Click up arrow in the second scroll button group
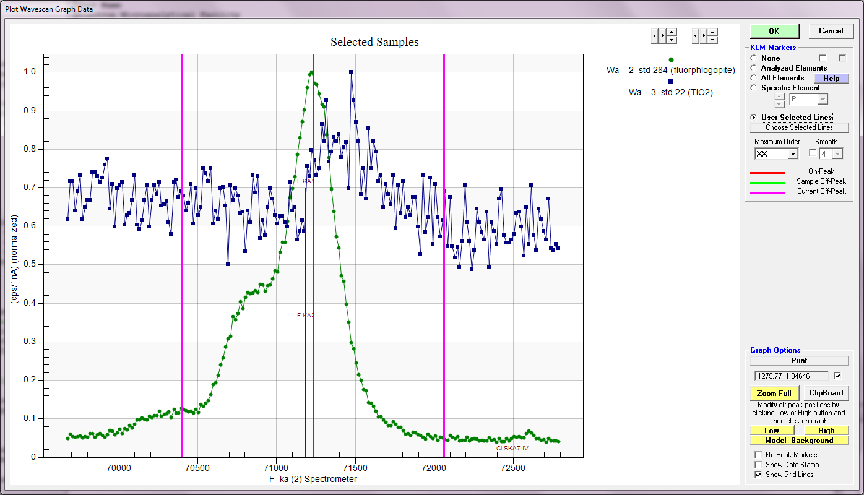The image size is (864, 495). coord(712,32)
